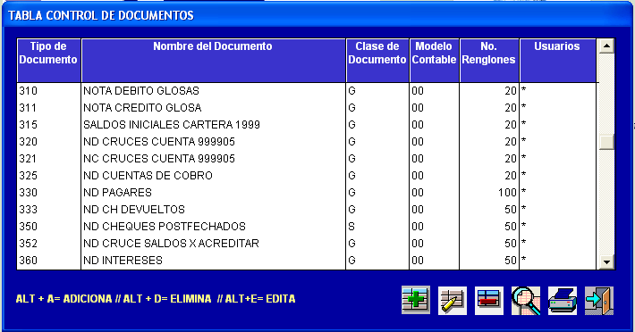Image resolution: width=635 pixels, height=332 pixels.
Task: Click the vertical scrollbar thumb
Action: pos(606,142)
